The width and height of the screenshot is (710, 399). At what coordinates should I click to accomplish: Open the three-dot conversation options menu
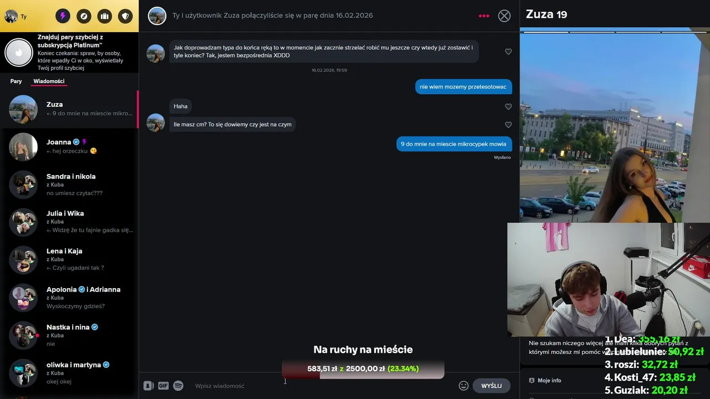[x=484, y=16]
